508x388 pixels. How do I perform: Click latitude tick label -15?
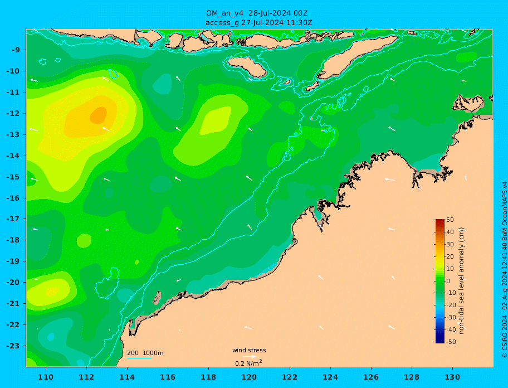[x=13, y=177]
